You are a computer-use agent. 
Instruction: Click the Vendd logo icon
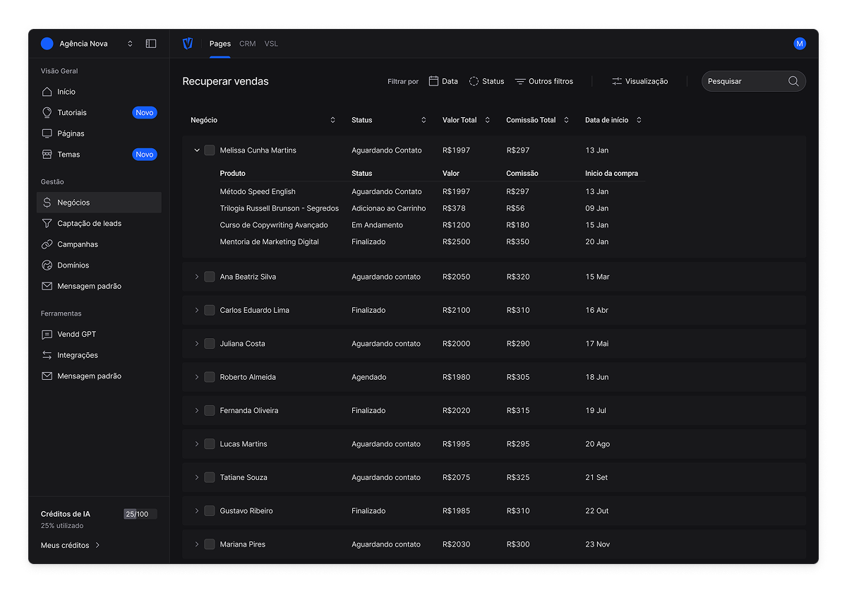click(188, 44)
